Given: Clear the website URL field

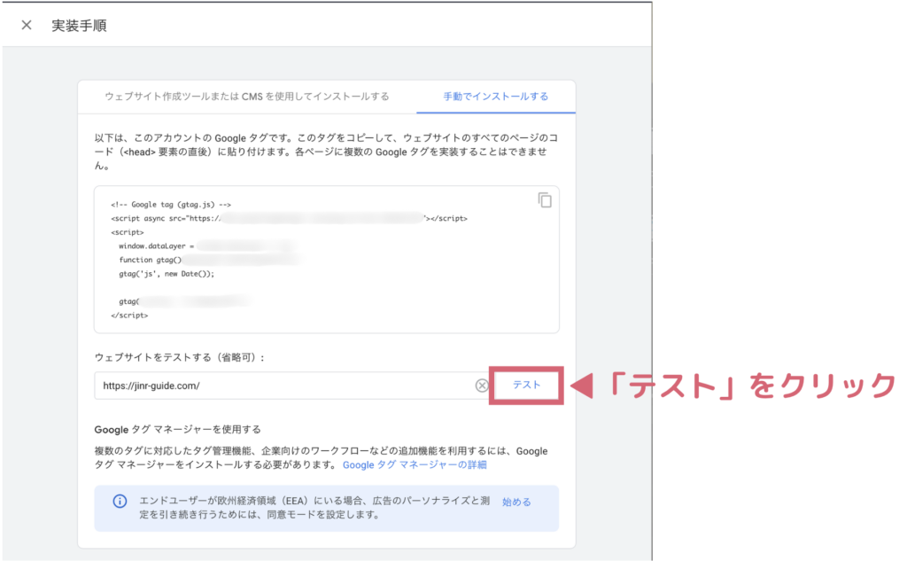Looking at the screenshot, I should [481, 386].
